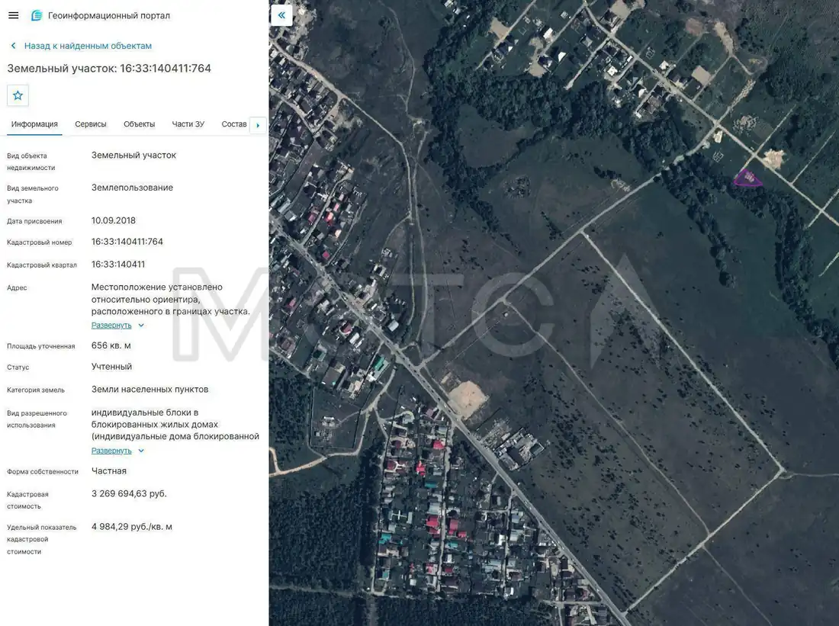Click the Геоинформационный портал logo icon
The height and width of the screenshot is (626, 839).
pos(37,15)
